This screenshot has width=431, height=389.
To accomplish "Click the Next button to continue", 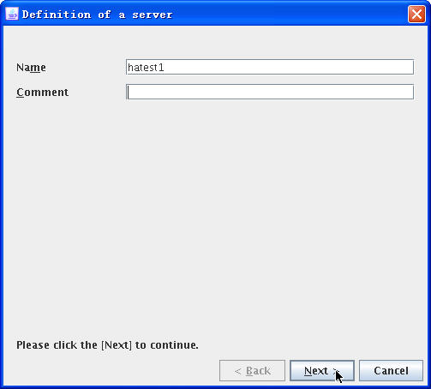I will coord(322,371).
